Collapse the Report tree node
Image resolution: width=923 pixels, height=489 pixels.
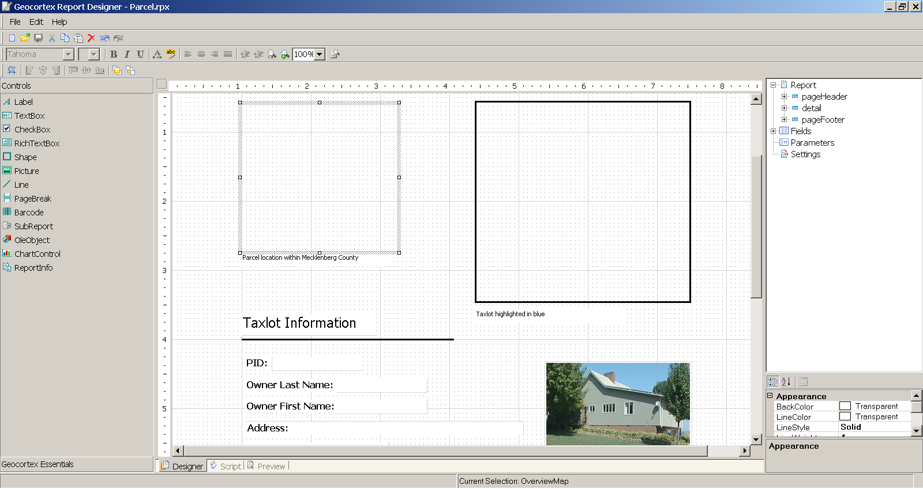[x=774, y=85]
